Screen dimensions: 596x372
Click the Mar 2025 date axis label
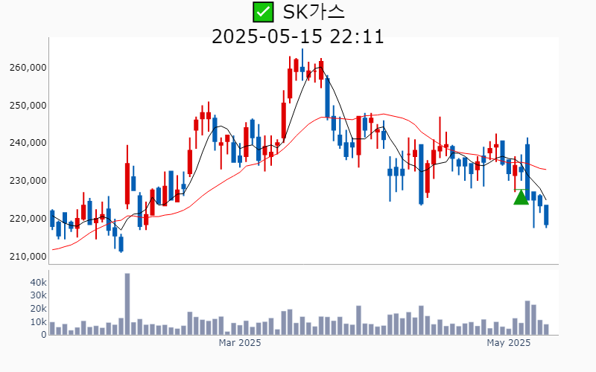(239, 343)
